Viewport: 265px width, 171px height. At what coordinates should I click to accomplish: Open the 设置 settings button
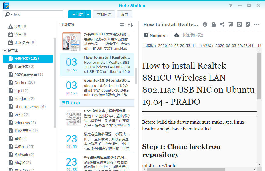[125, 14]
